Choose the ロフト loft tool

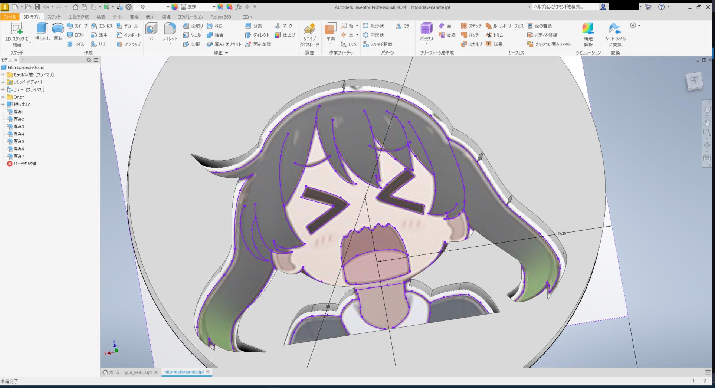[76, 35]
